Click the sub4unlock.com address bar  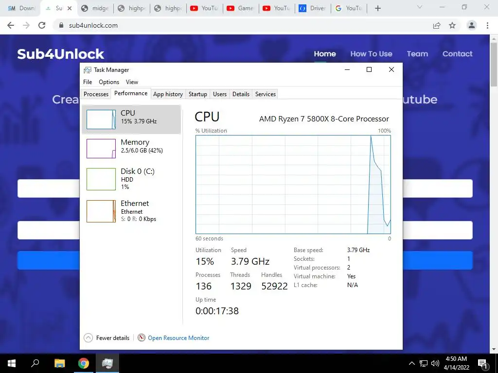coord(241,25)
